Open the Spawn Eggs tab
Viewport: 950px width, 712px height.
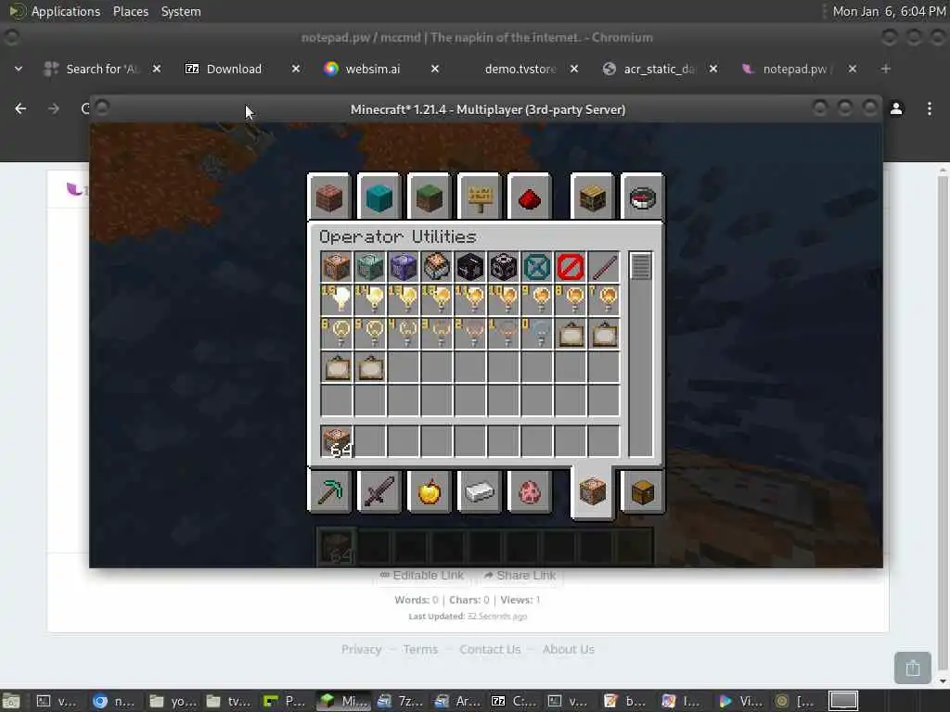530,491
